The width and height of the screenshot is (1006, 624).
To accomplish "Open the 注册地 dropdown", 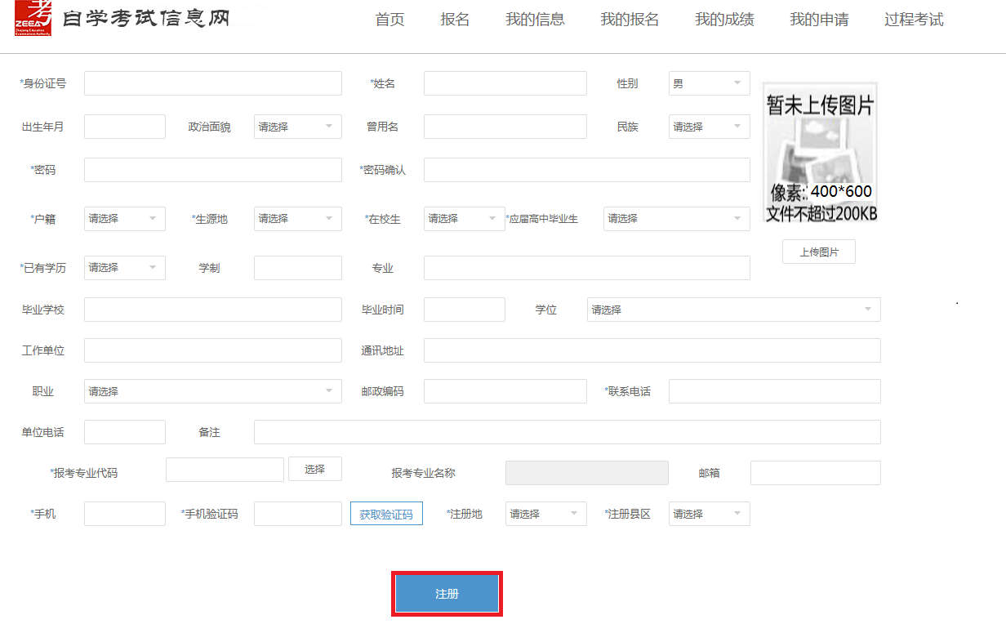I will [x=545, y=514].
